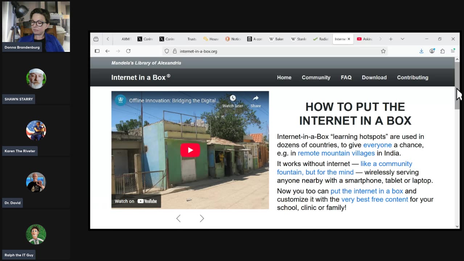Open a new tab with the plus button
This screenshot has height=261, width=464.
click(x=391, y=39)
